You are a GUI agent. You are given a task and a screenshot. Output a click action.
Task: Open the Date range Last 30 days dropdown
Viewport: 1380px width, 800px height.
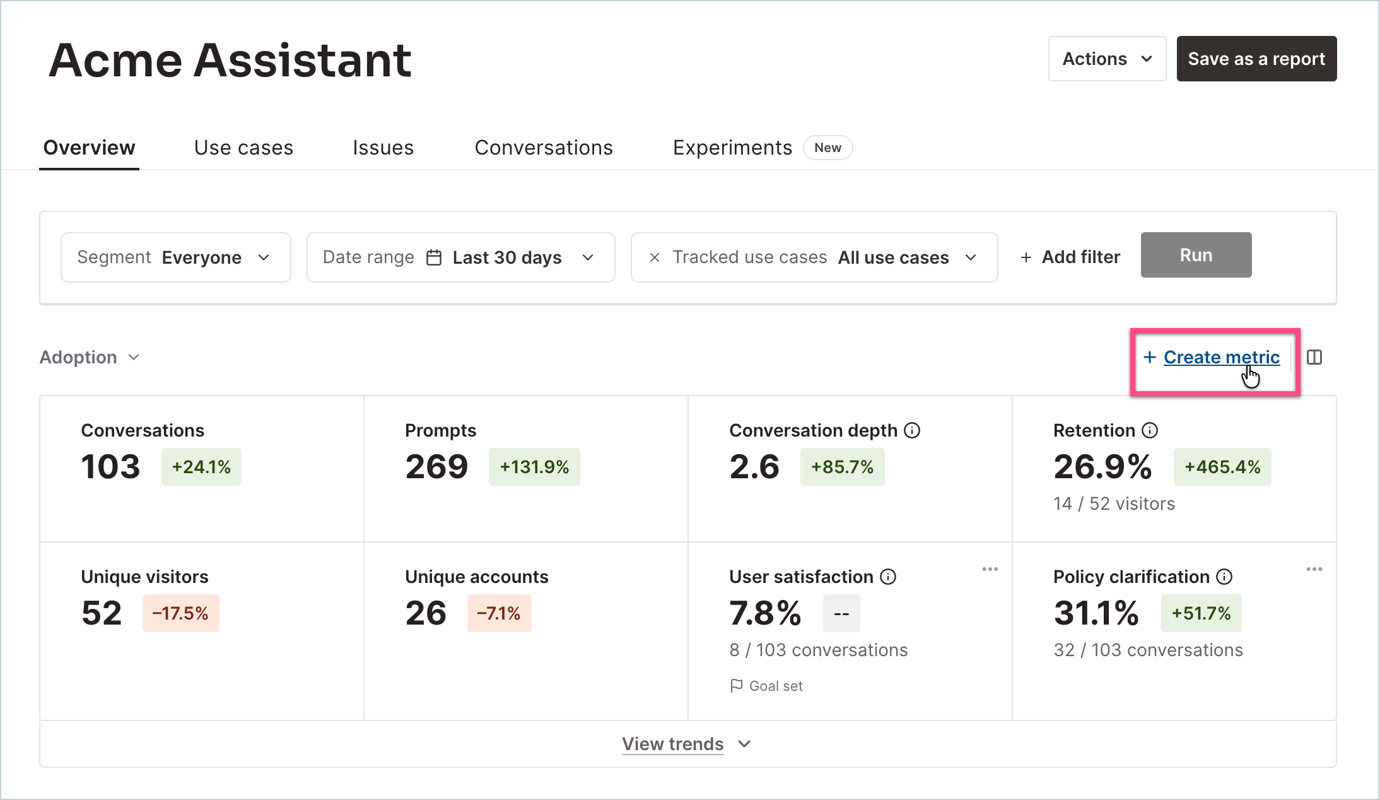460,257
